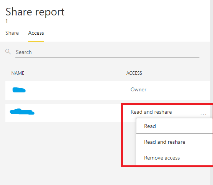The height and width of the screenshot is (185, 213).
Task: Select Remove access in the menu
Action: (174, 158)
